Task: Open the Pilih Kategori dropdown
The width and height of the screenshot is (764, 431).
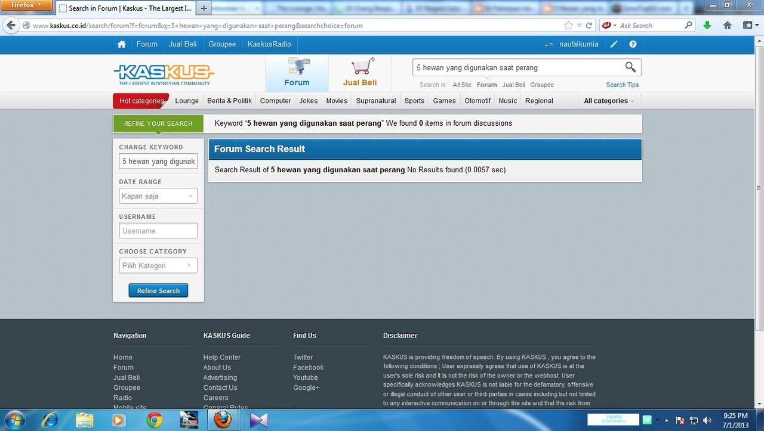Action: 158,265
